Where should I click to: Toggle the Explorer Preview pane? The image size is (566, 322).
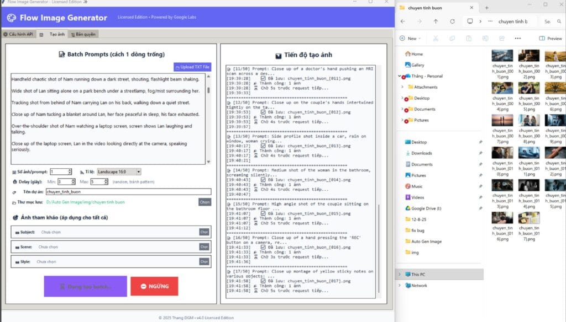tap(551, 38)
